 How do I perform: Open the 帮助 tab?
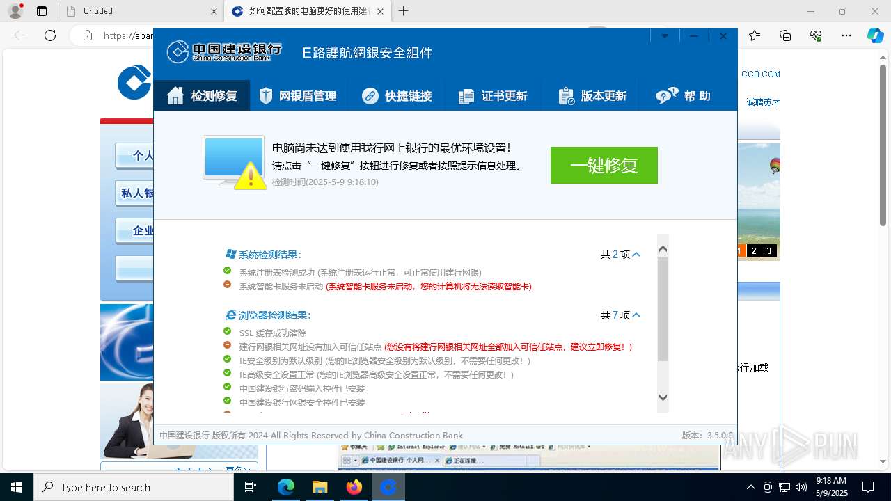coord(683,96)
